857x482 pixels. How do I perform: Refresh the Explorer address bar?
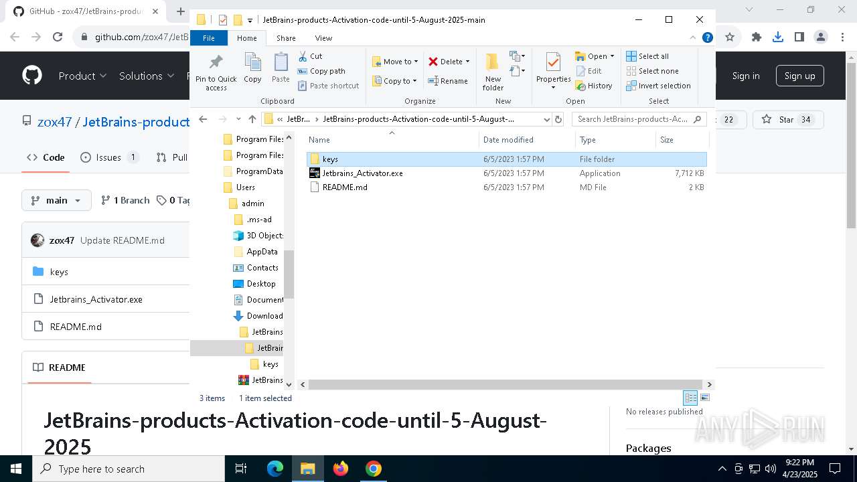(x=559, y=119)
